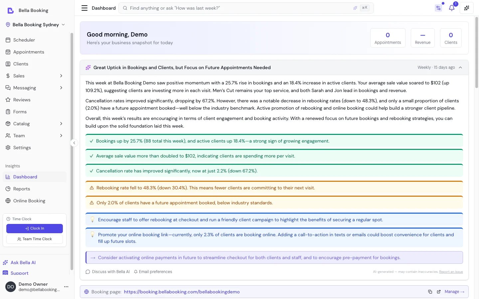Open Demo Owner more options menu
The width and height of the screenshot is (479, 299).
(66, 287)
